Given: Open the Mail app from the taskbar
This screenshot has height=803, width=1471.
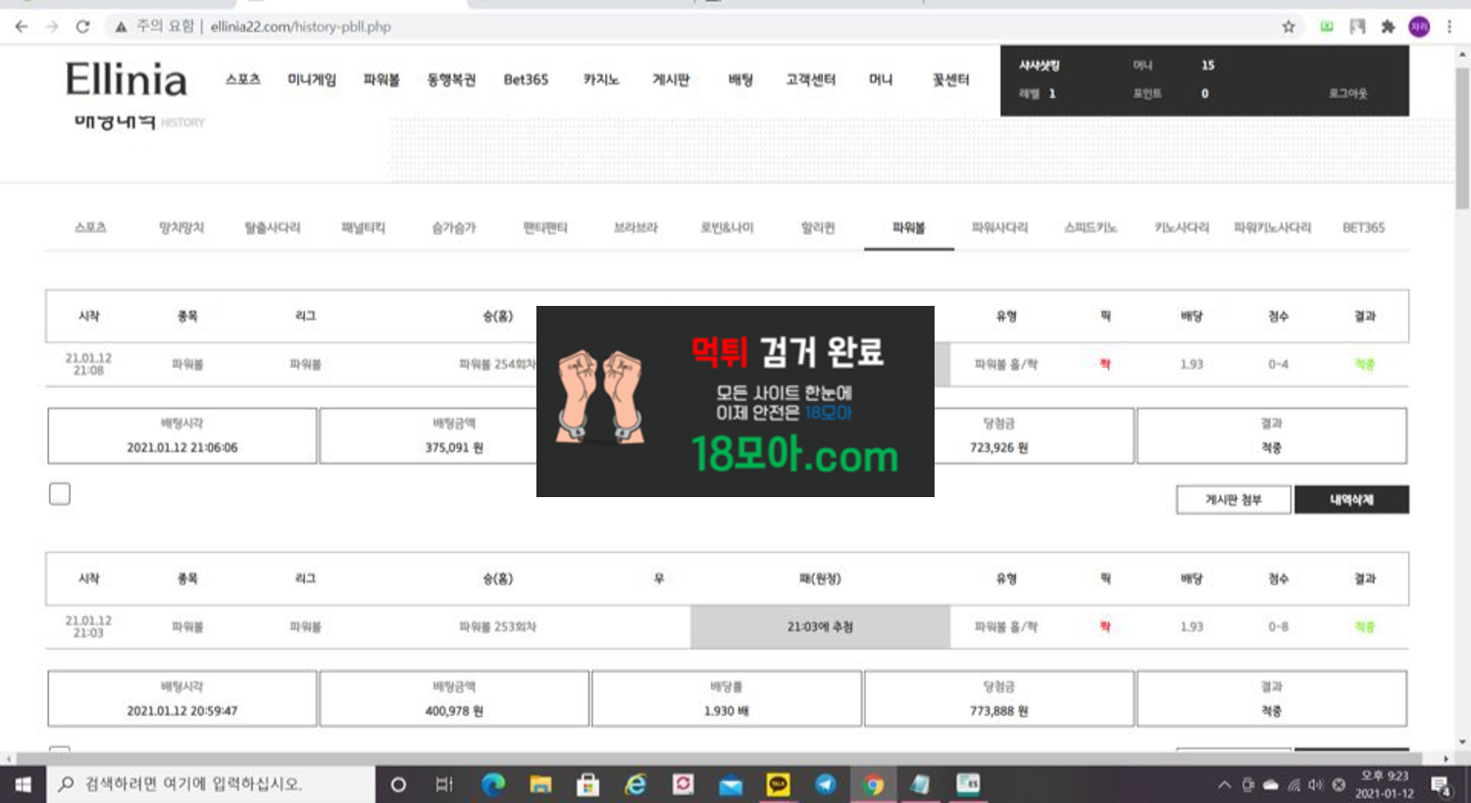Looking at the screenshot, I should (x=731, y=784).
